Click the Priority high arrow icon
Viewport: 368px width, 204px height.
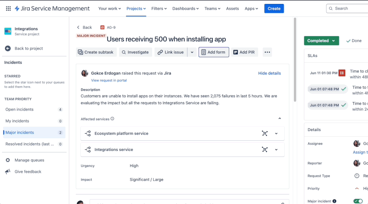[x=357, y=189]
